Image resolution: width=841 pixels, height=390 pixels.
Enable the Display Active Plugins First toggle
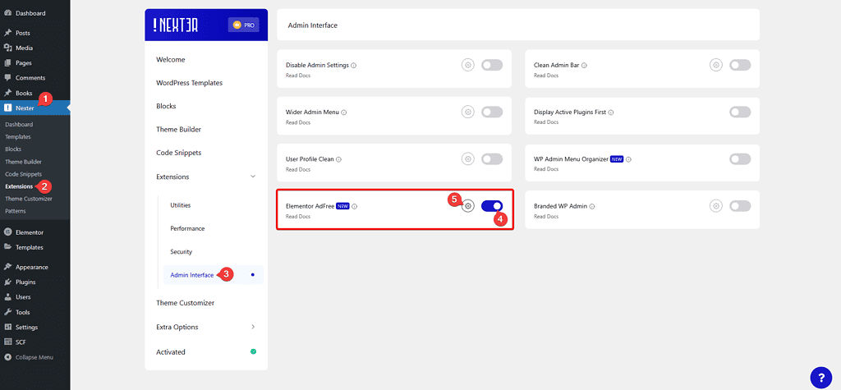pyautogui.click(x=740, y=112)
